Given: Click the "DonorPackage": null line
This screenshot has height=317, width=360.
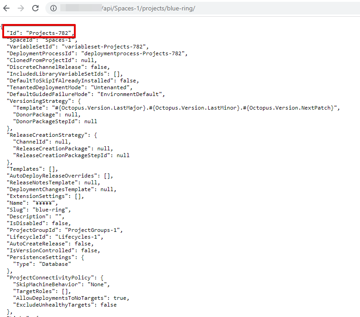Looking at the screenshot, I should coord(47,115).
